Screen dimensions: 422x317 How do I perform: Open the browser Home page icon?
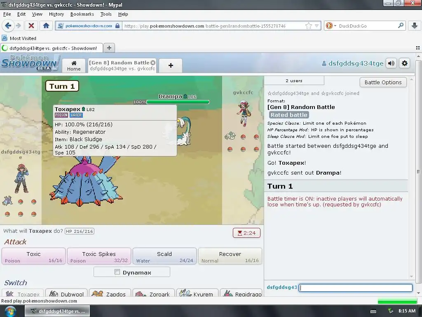pyautogui.click(x=46, y=26)
